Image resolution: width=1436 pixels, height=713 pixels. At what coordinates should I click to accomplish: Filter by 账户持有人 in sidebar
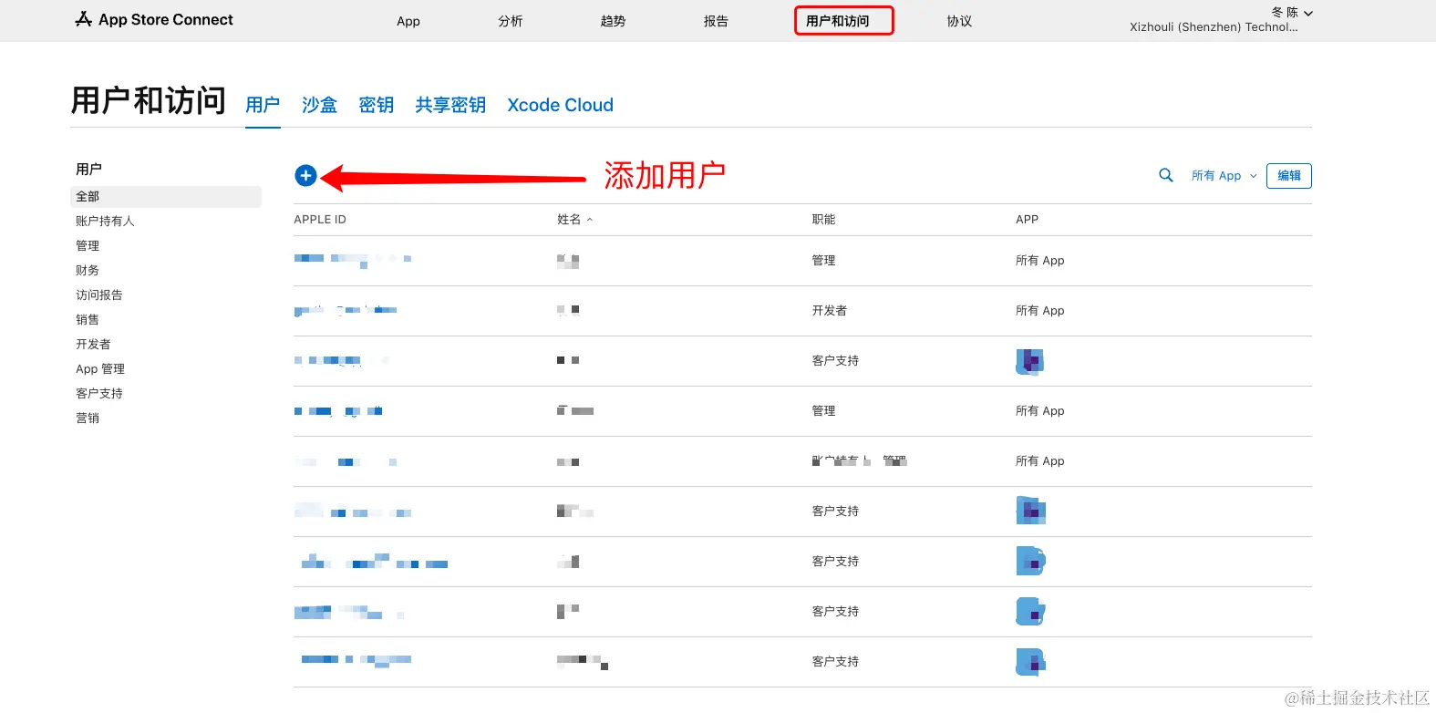click(105, 222)
